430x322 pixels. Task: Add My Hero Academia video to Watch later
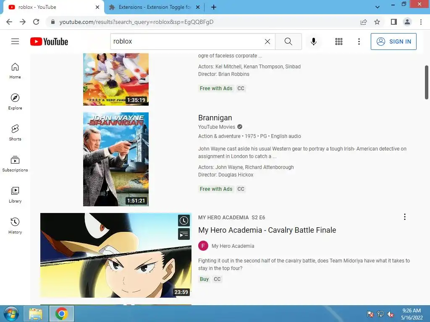(184, 221)
